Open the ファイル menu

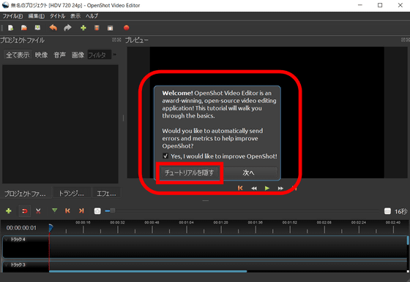[12, 16]
